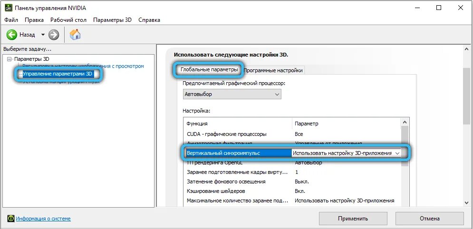Click the Отмена button
Viewport: 473px width, 229px height.
click(x=430, y=219)
